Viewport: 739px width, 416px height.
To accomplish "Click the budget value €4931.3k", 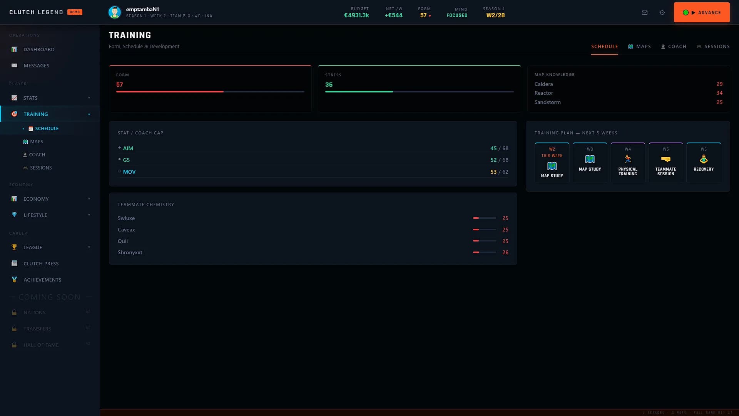I will (x=356, y=15).
